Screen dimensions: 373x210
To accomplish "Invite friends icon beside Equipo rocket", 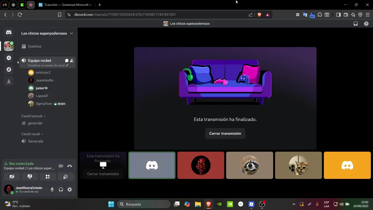I will [72, 61].
